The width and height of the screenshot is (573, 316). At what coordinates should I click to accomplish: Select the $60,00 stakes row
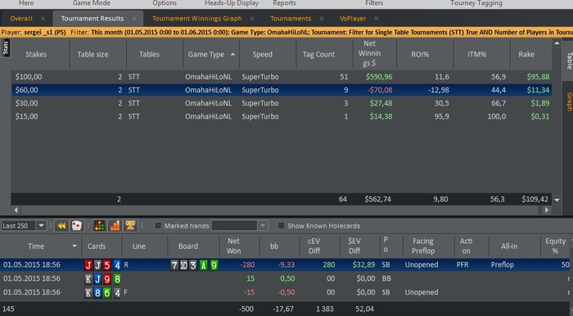coord(282,90)
